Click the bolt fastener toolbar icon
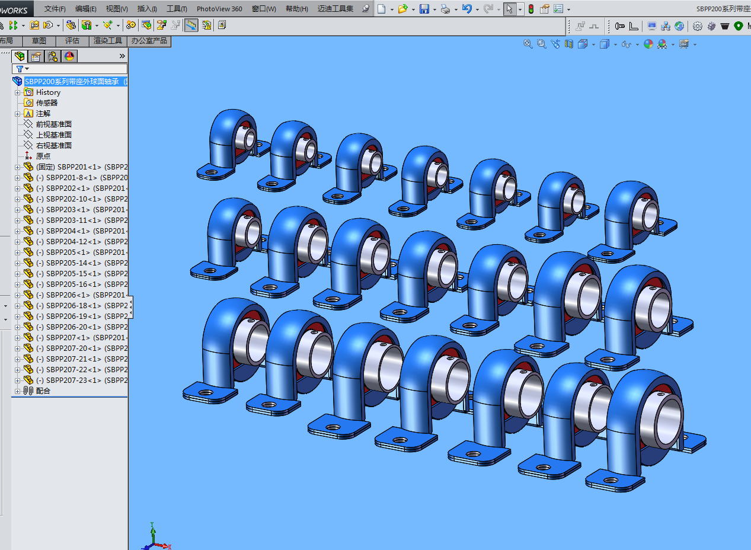This screenshot has height=550, width=751. click(620, 26)
